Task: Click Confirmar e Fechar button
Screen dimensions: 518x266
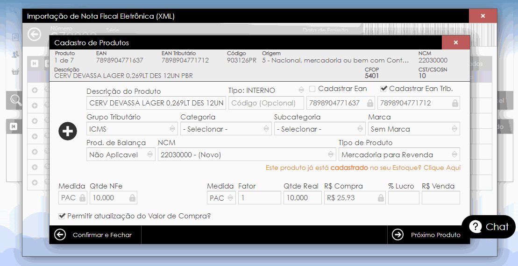Action: tap(95, 235)
